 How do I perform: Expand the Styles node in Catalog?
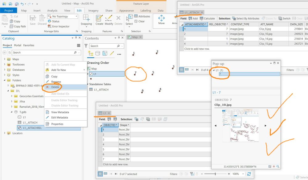(5, 75)
